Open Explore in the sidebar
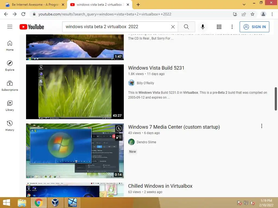This screenshot has width=278, height=208. coord(10,66)
